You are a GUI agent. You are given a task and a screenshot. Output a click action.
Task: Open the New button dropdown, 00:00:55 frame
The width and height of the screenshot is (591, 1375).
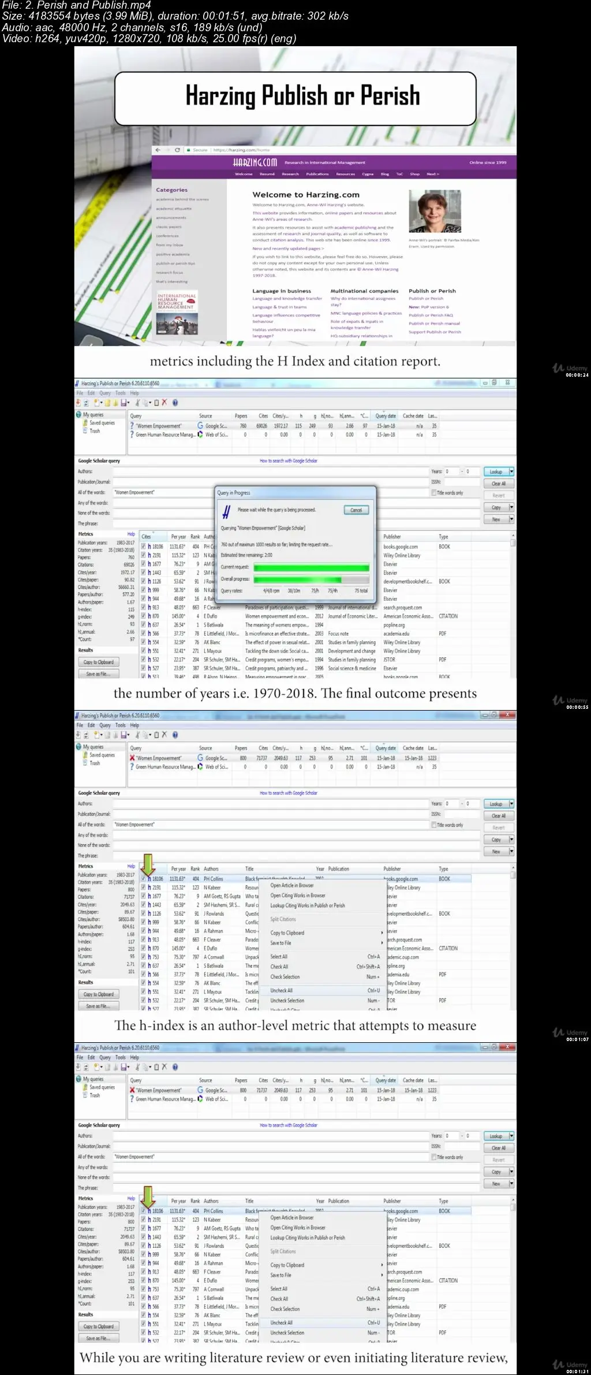pyautogui.click(x=511, y=519)
